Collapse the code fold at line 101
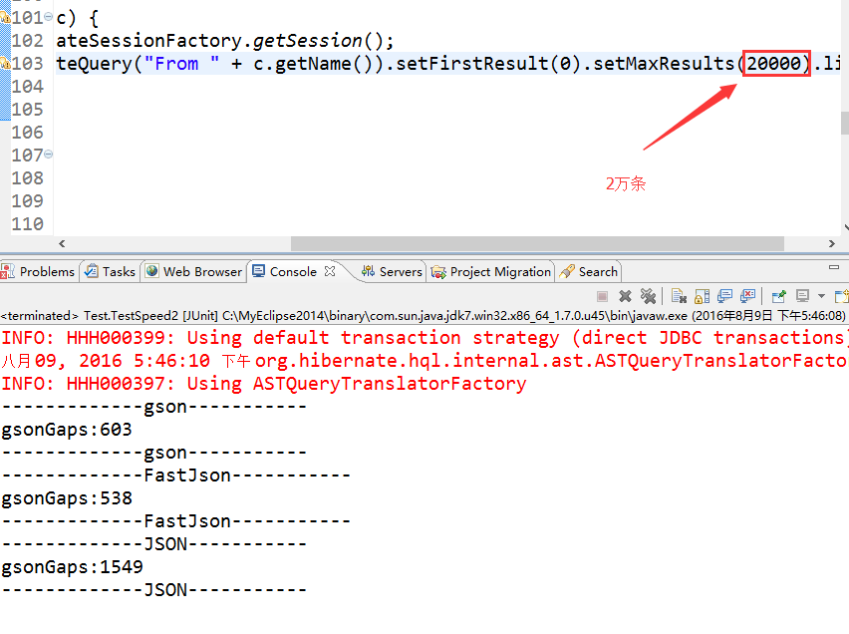This screenshot has width=849, height=634. [48, 17]
